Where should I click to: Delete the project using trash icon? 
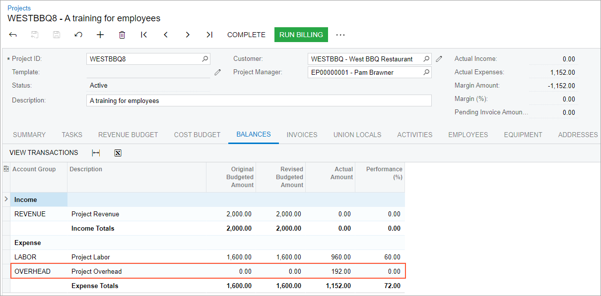(122, 35)
